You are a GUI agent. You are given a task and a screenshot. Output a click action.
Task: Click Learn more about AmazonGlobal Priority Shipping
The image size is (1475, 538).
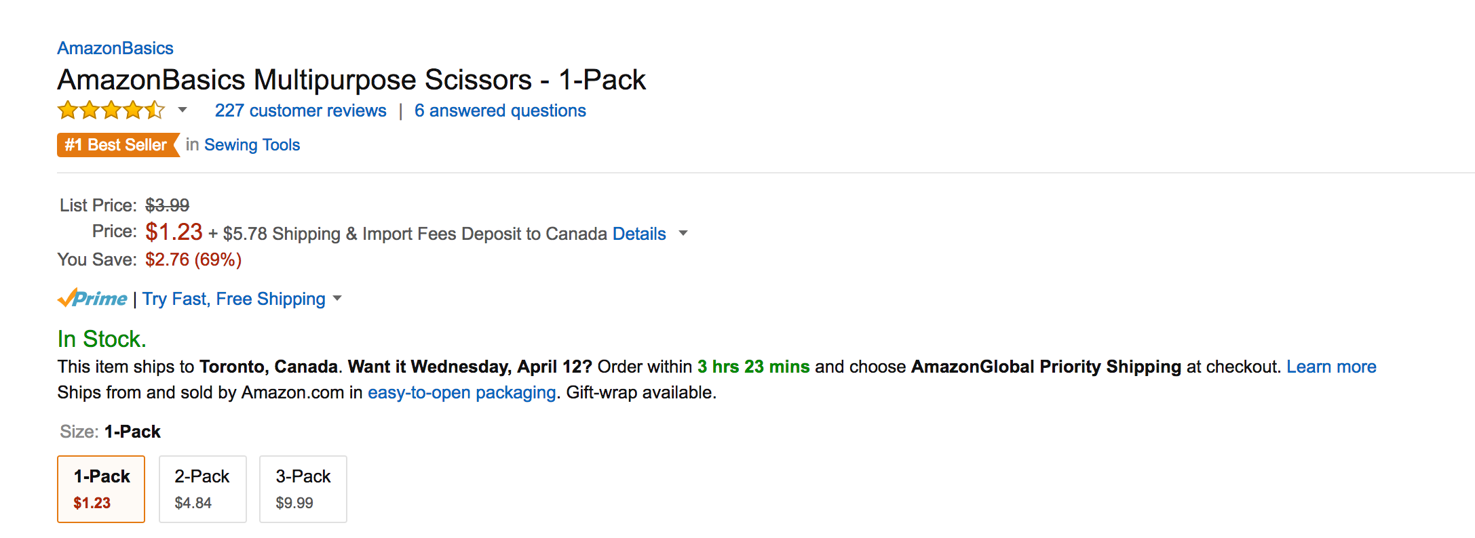point(1332,367)
